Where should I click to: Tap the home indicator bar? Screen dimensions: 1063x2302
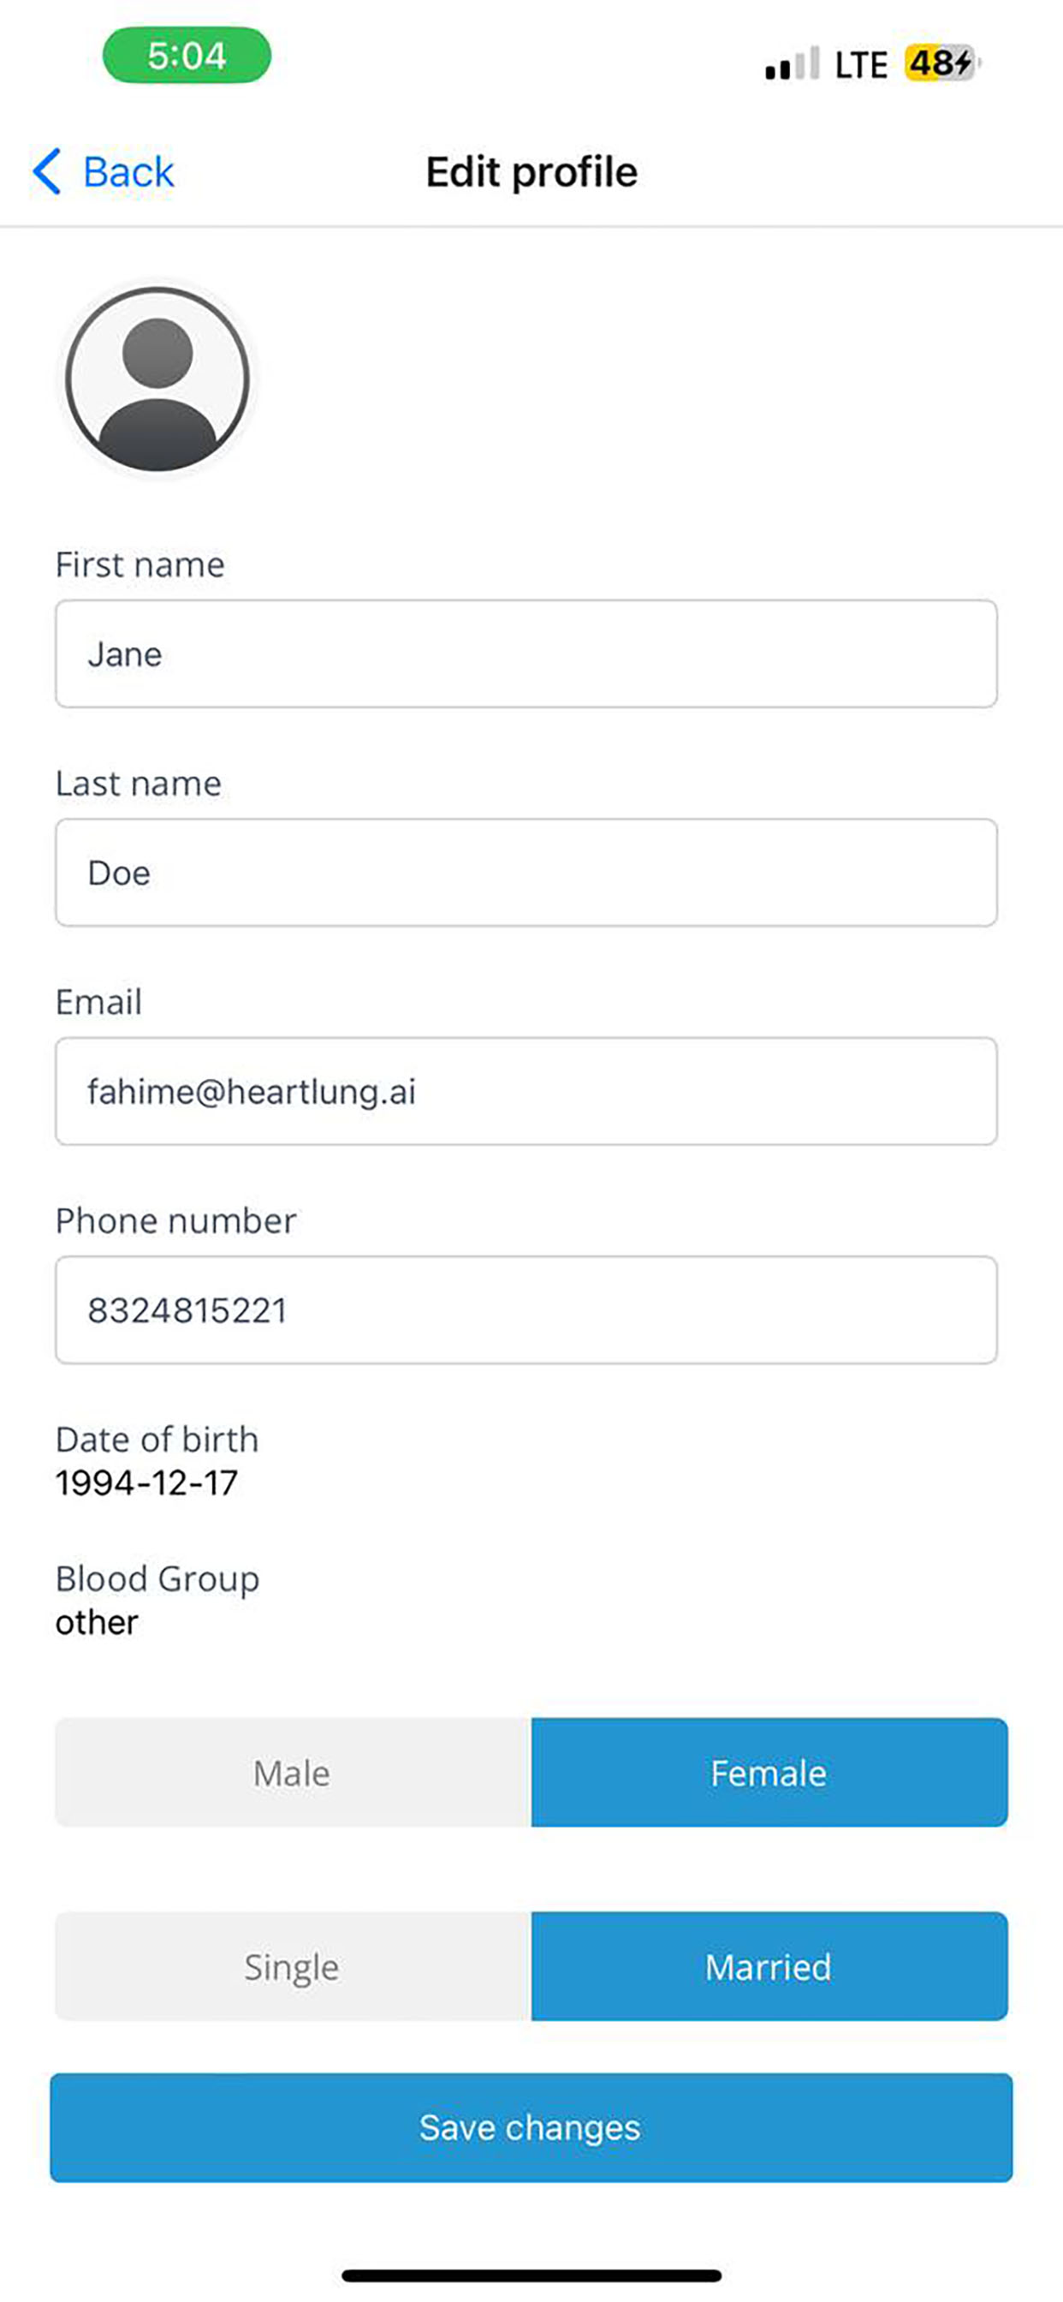pyautogui.click(x=531, y=2276)
